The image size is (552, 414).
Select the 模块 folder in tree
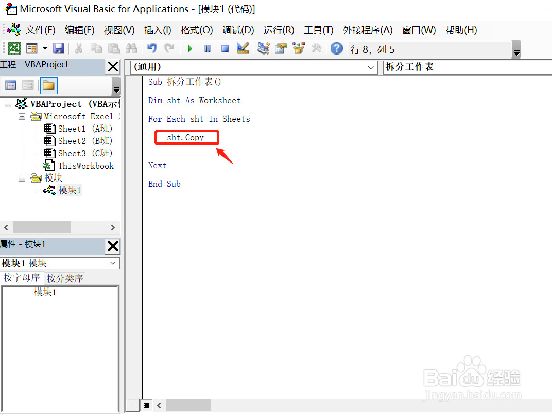54,178
